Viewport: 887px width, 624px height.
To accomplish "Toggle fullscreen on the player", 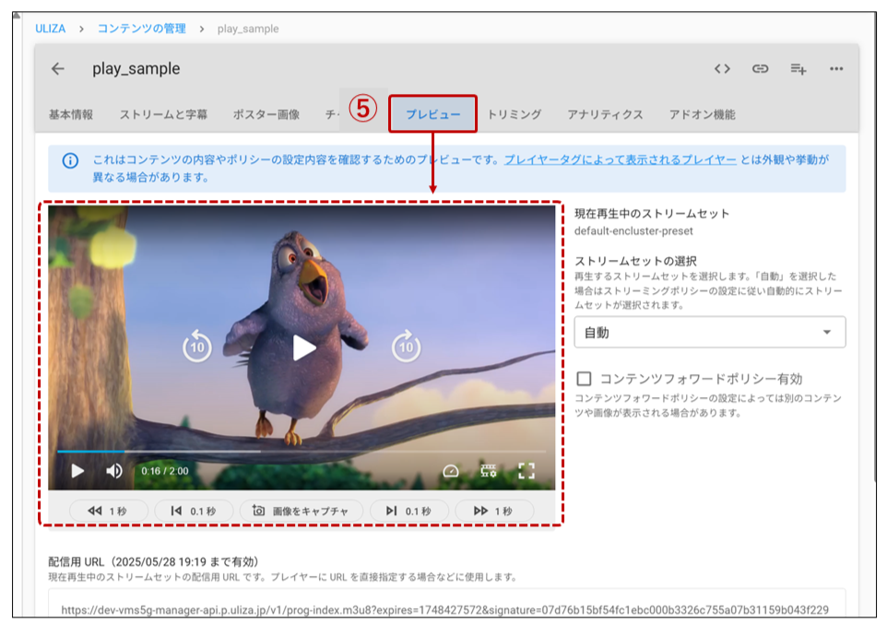I will pos(526,471).
